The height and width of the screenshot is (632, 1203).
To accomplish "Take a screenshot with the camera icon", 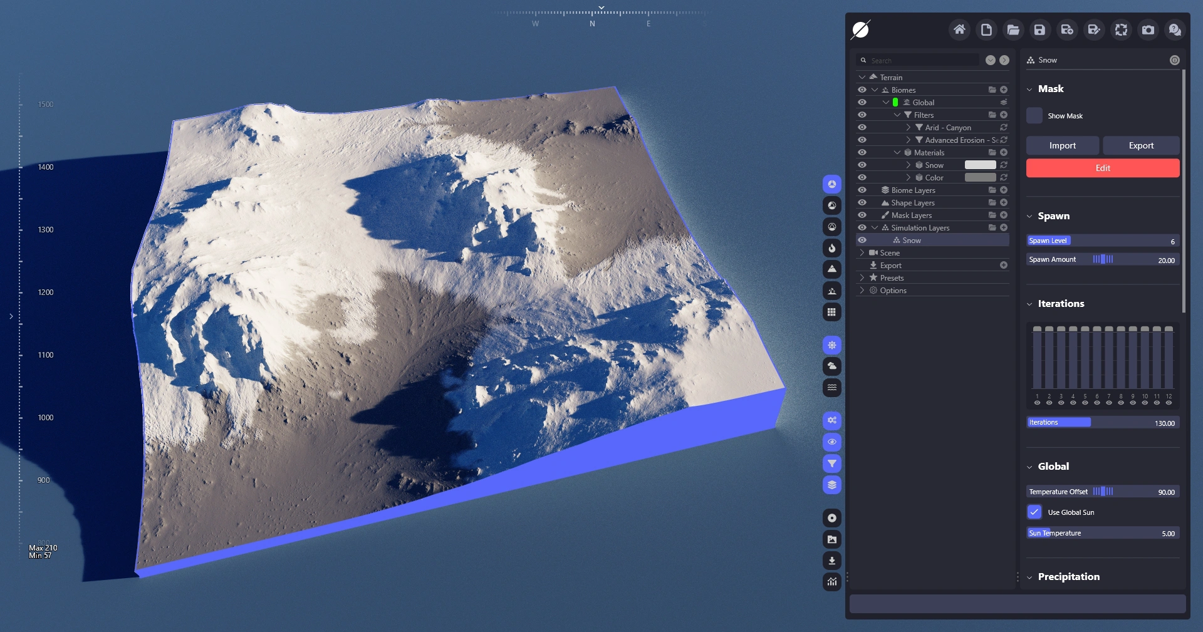I will point(1148,29).
